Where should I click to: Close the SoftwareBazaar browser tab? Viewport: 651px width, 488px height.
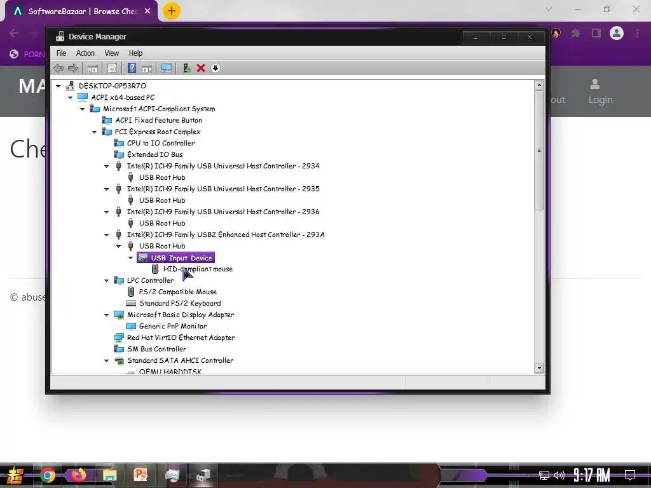[147, 11]
